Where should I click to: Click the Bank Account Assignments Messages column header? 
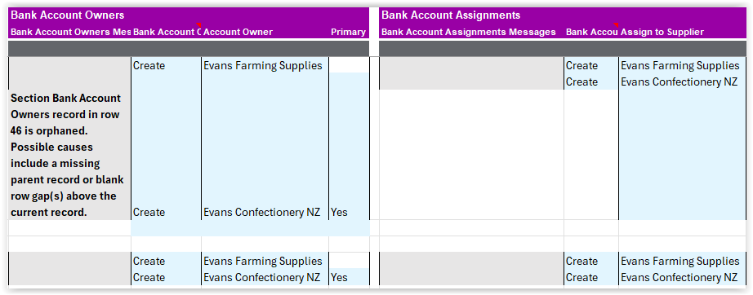click(x=468, y=32)
